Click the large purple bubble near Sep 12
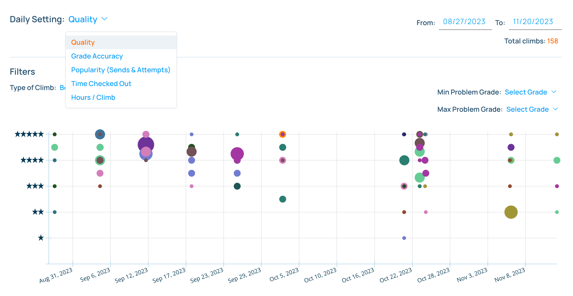This screenshot has width=573, height=296. click(146, 142)
